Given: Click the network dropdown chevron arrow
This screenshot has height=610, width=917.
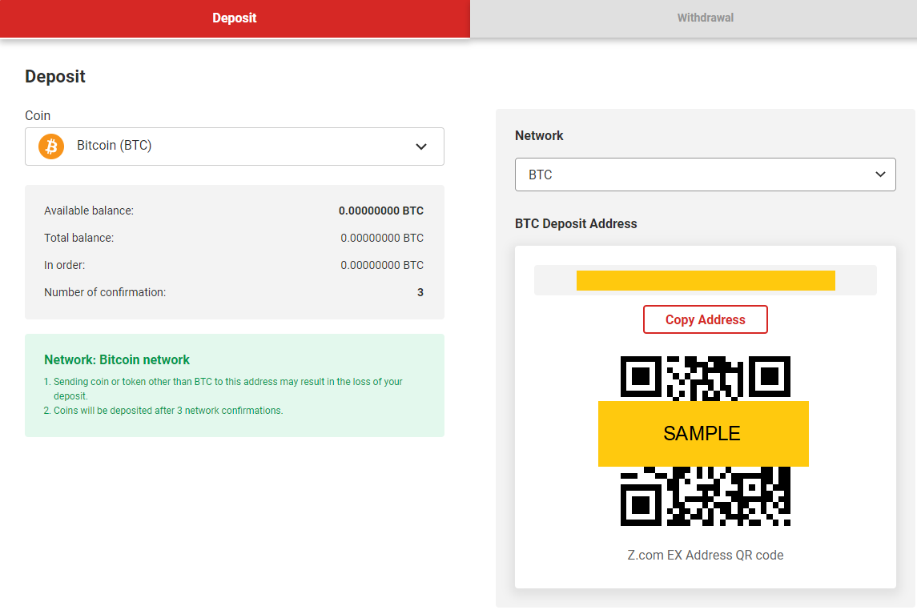Looking at the screenshot, I should [x=880, y=175].
